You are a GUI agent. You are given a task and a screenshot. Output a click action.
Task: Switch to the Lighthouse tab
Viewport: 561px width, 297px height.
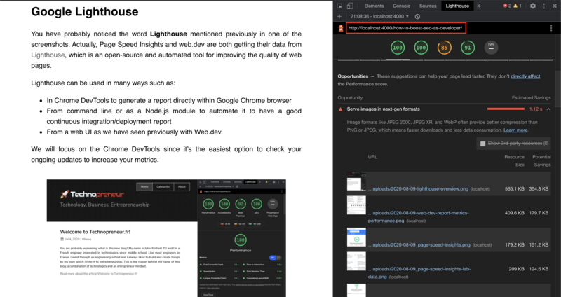[x=457, y=6]
